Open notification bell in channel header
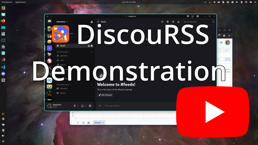Viewport: 258px width, 145px height. [168, 22]
